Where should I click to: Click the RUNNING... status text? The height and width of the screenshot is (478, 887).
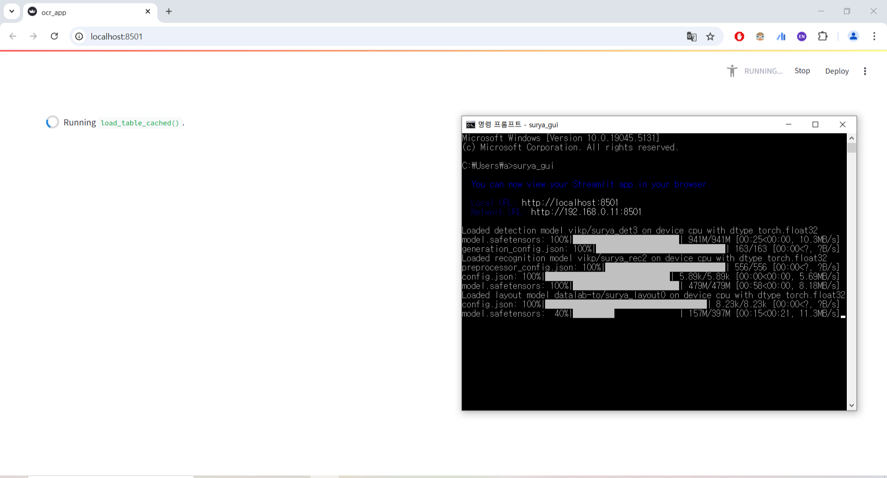[763, 71]
